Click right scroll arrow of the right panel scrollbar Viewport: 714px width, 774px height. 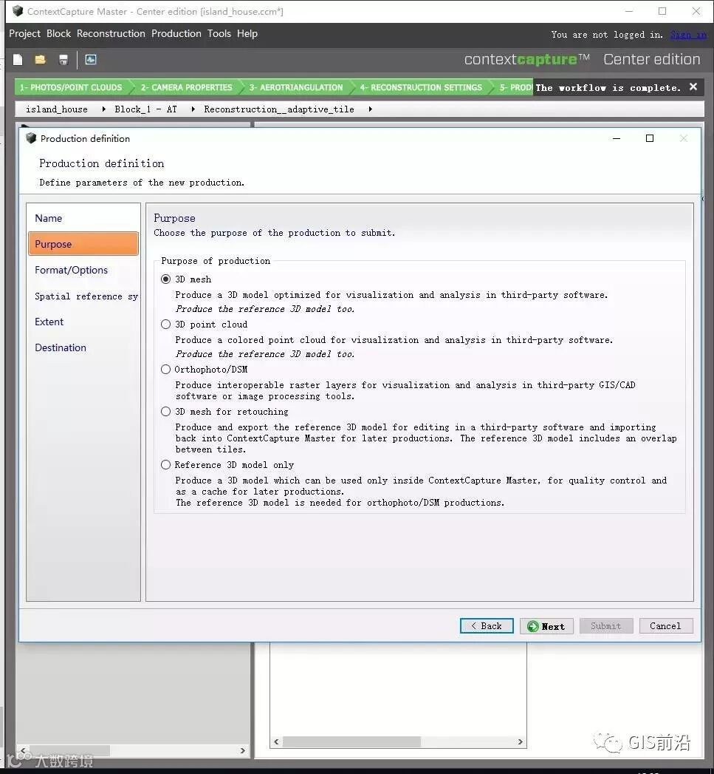click(521, 741)
